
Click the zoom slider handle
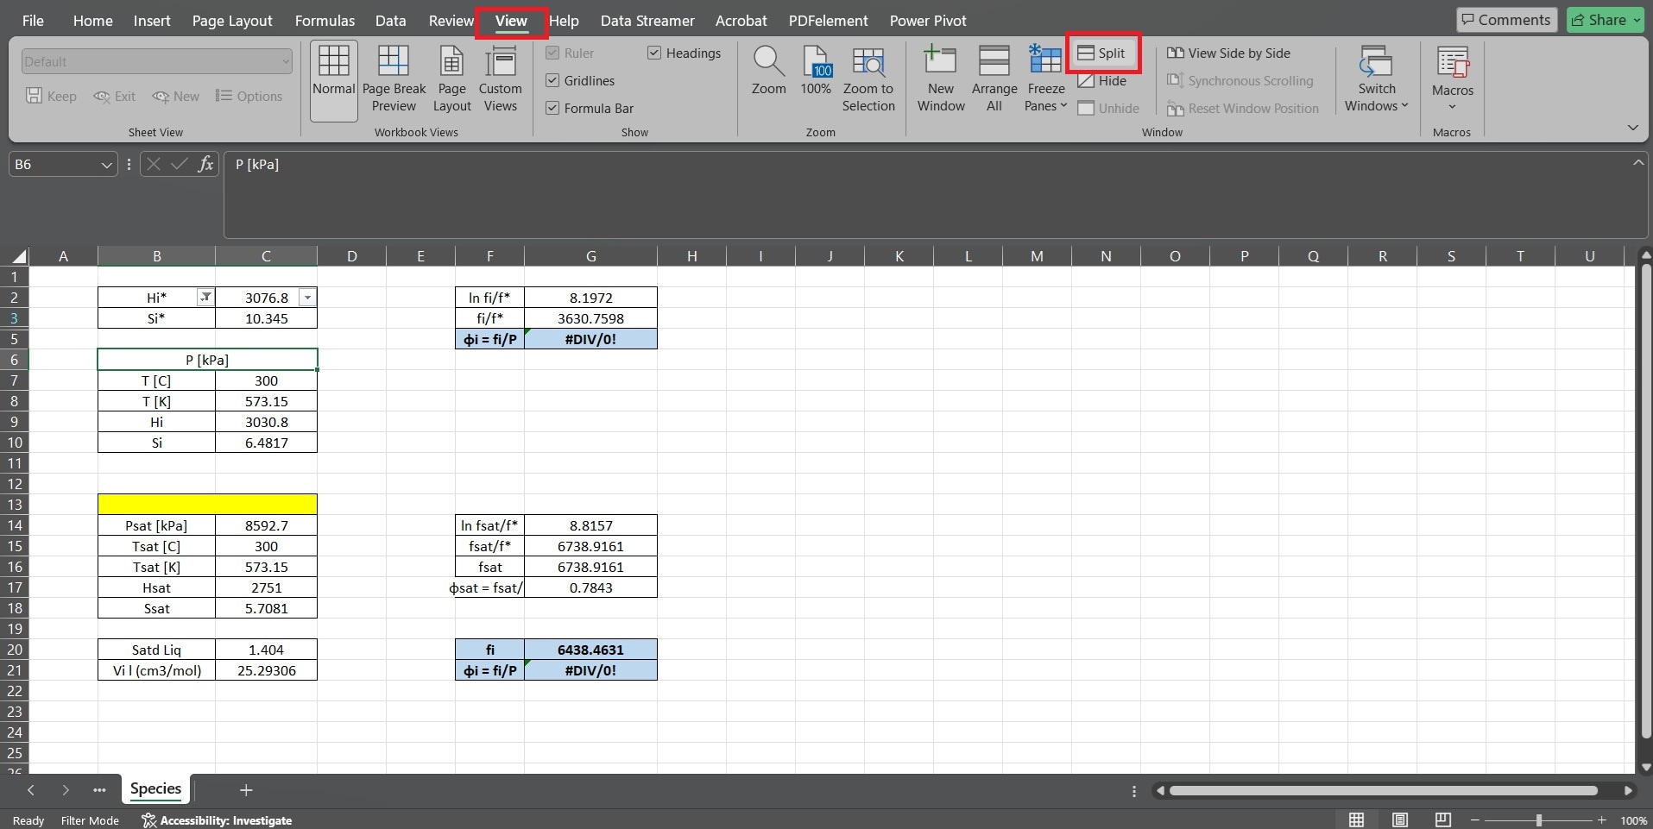[x=1538, y=820]
